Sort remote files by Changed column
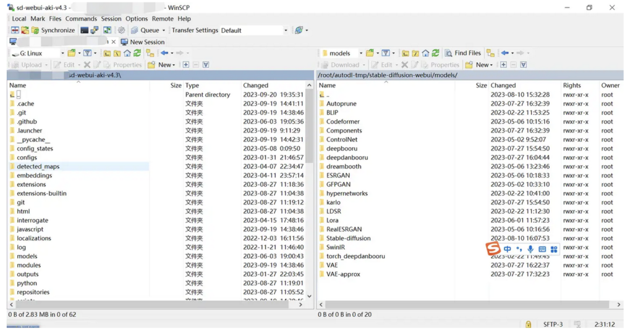The image size is (633, 331). [503, 85]
